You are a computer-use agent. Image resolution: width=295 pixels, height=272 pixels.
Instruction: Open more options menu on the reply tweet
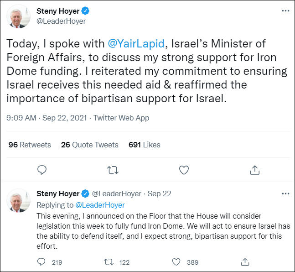coord(285,194)
